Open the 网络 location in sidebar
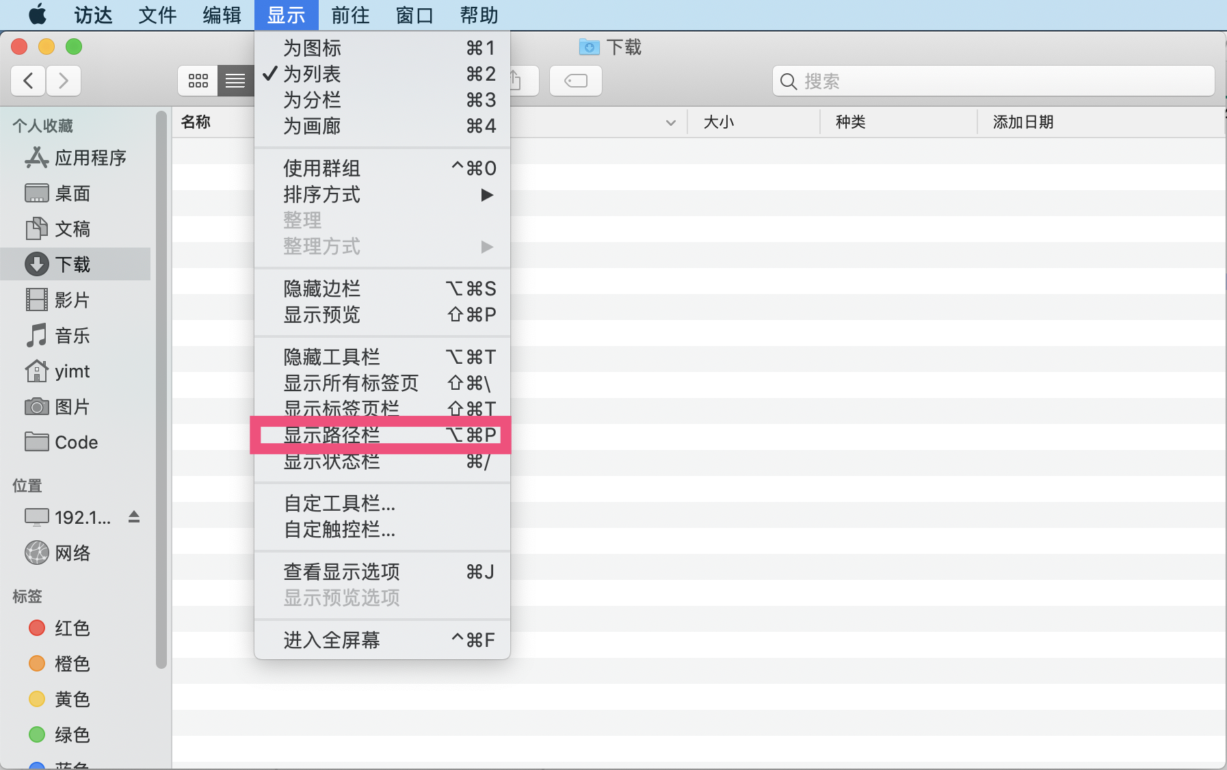1227x770 pixels. click(72, 553)
